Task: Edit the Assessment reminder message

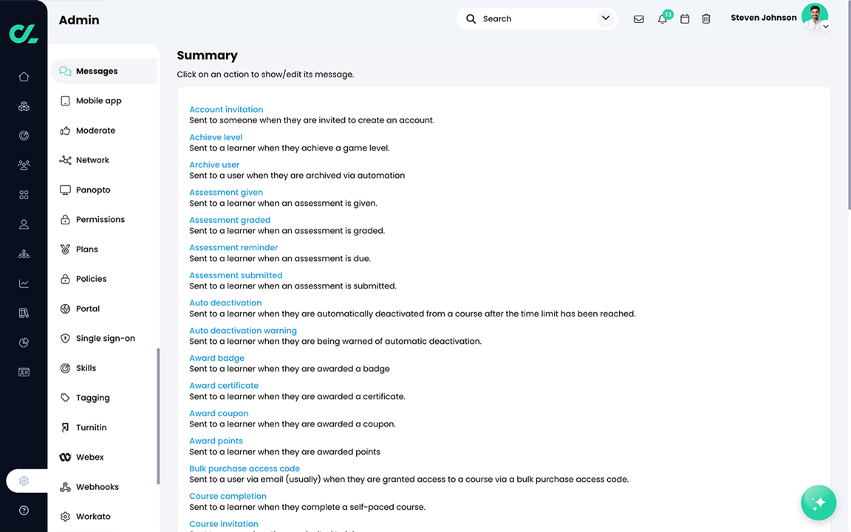Action: (233, 248)
